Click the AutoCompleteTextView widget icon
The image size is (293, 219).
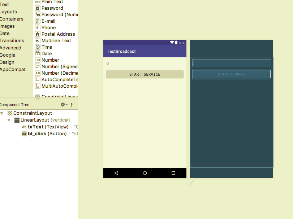tap(37, 79)
